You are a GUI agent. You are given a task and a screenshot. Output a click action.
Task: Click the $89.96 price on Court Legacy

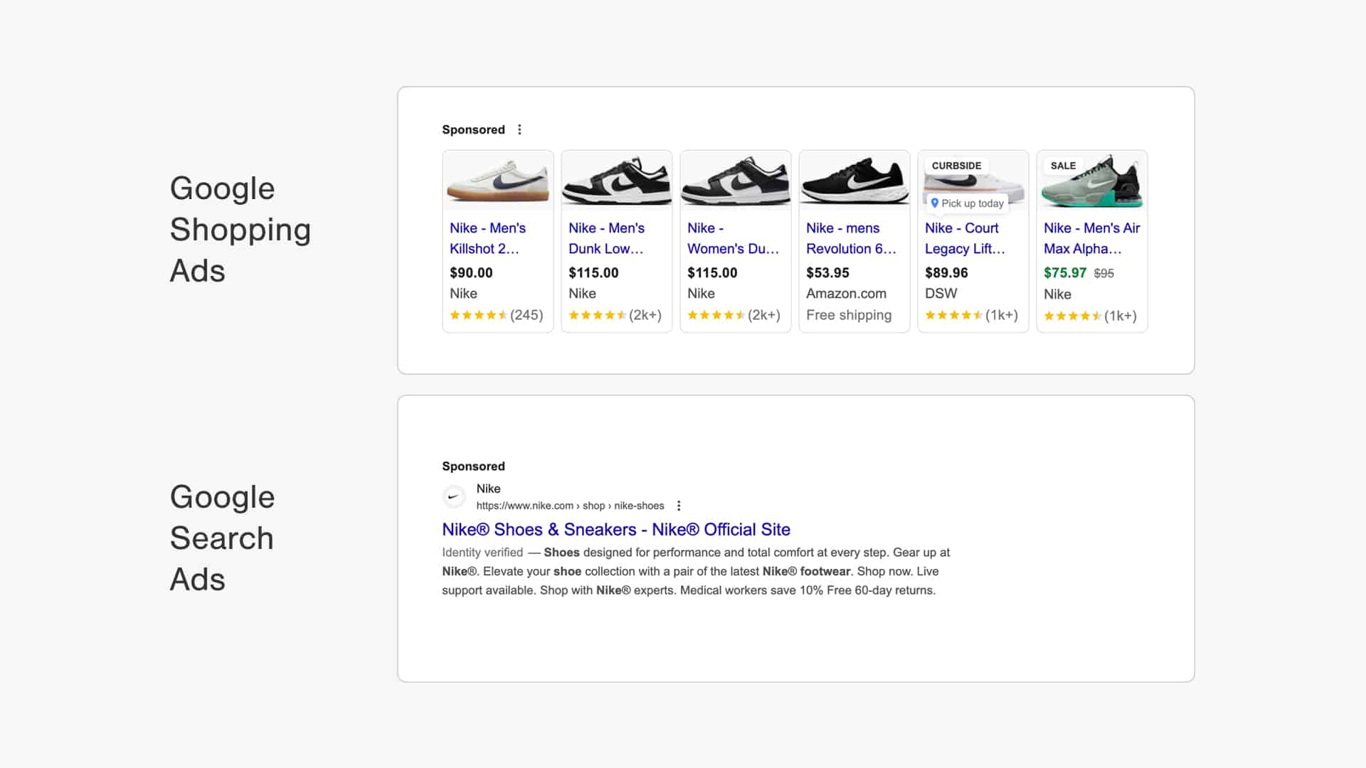(x=946, y=273)
